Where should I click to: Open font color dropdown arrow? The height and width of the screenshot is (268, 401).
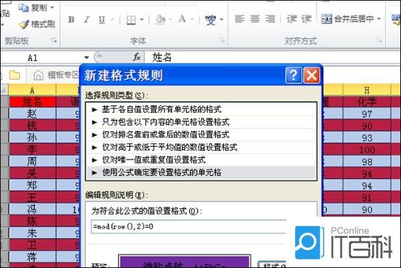click(x=193, y=20)
